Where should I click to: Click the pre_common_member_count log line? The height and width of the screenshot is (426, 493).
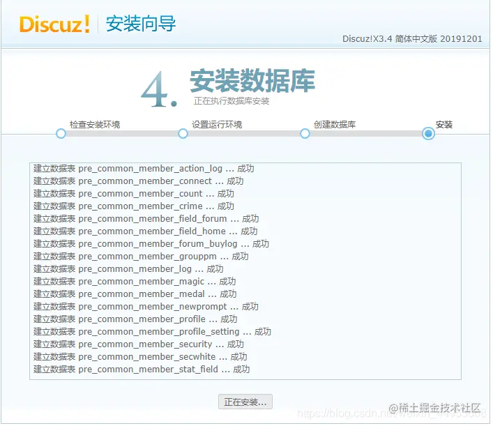point(135,195)
